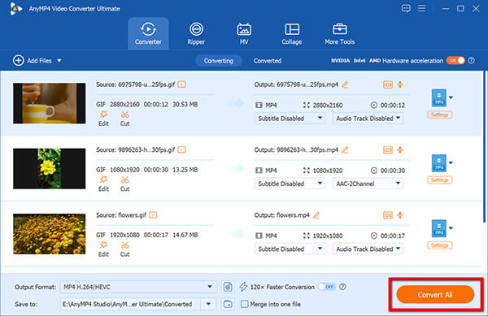The image size is (488, 316).
Task: Expand format arrow beside 6975798 MP4 icon
Action: pyautogui.click(x=451, y=97)
